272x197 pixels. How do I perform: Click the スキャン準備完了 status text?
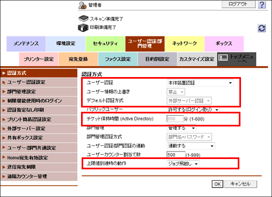click(107, 19)
